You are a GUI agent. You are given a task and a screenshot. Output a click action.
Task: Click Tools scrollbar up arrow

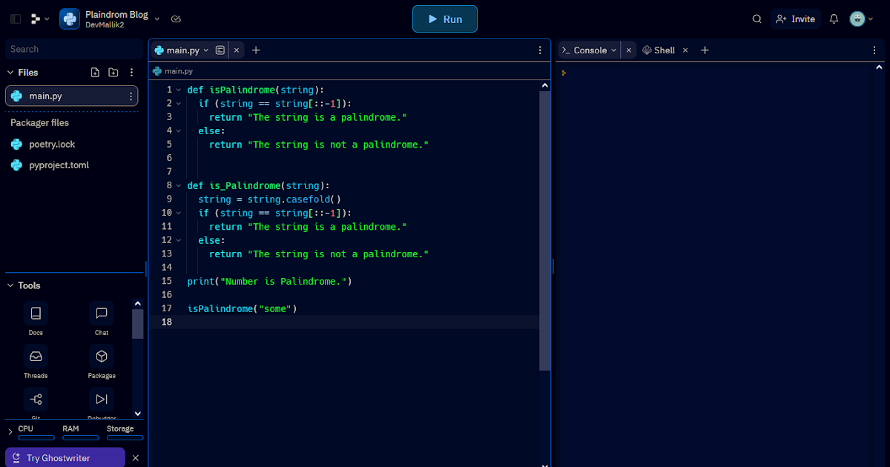pos(137,303)
